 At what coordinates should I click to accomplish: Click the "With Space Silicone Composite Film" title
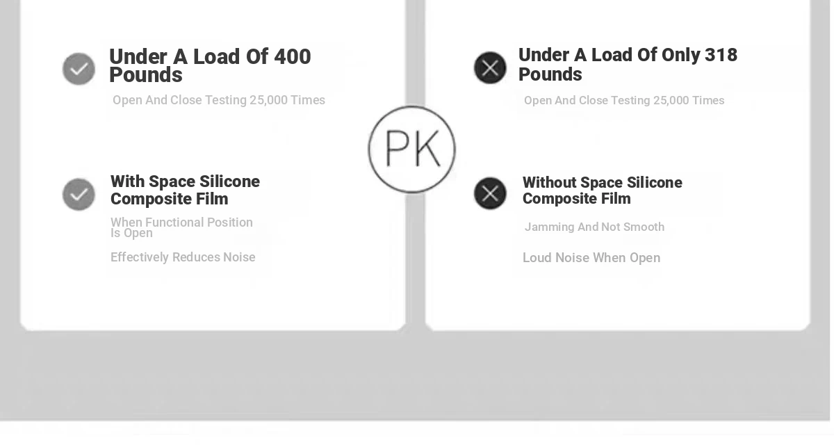(185, 190)
